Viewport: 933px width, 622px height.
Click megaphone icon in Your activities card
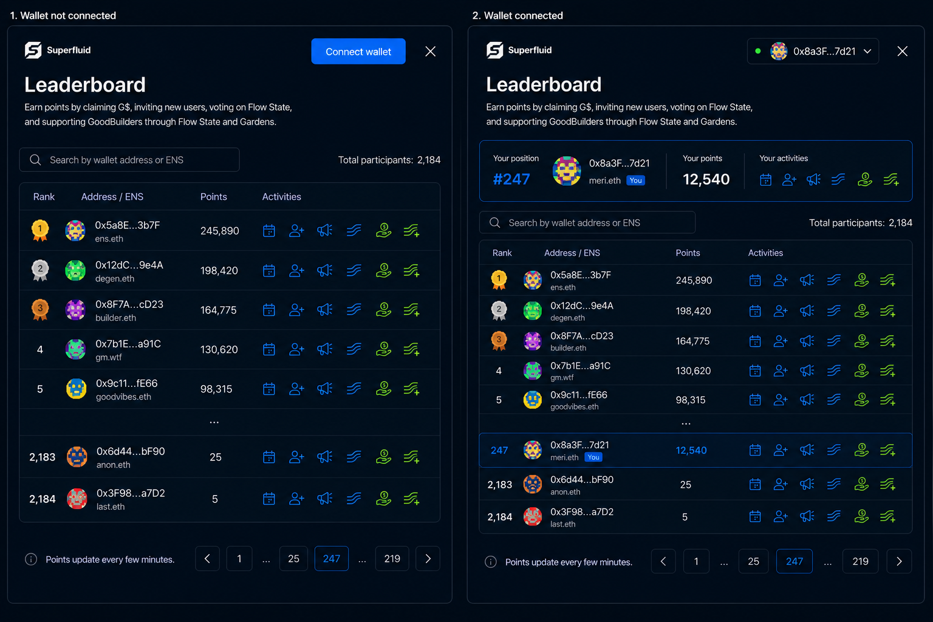(x=813, y=179)
